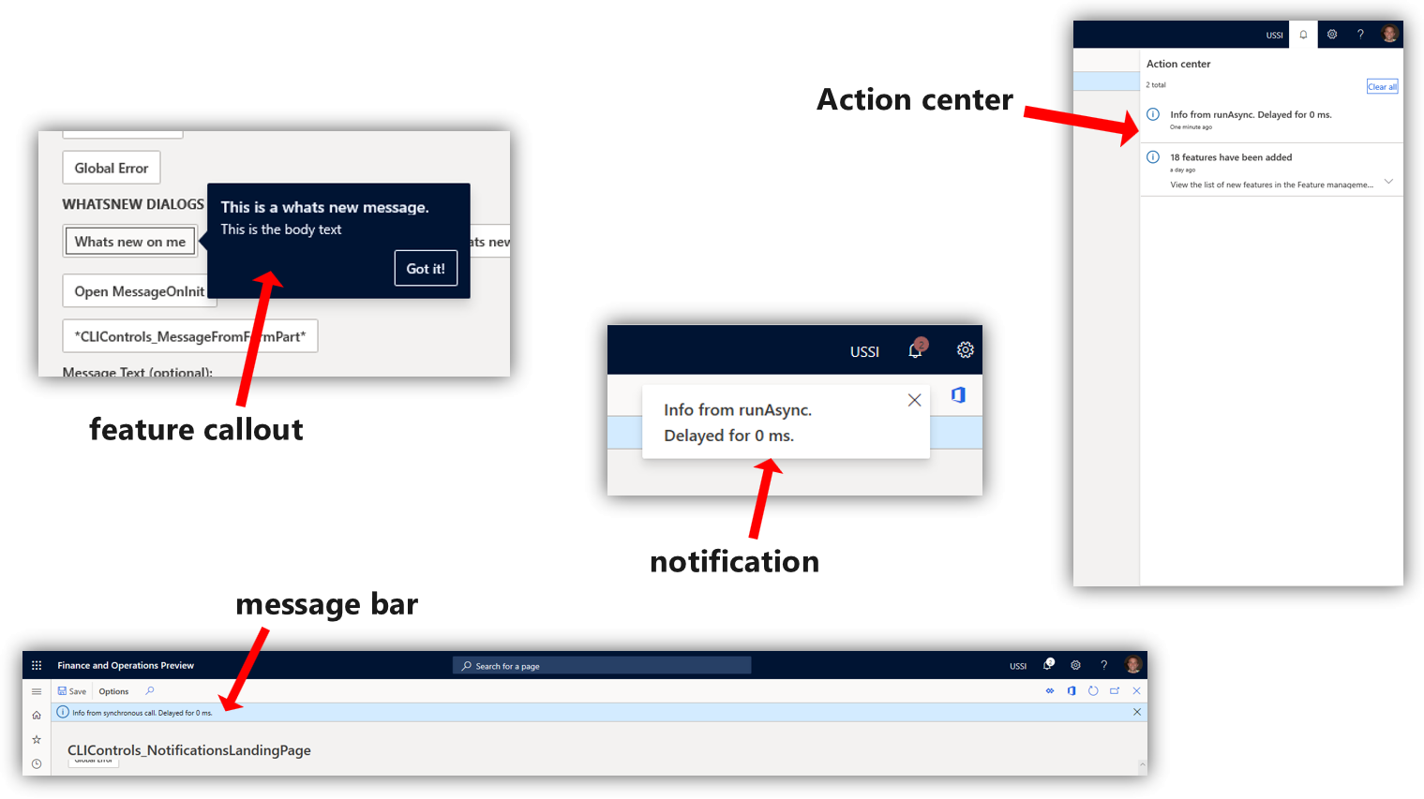The width and height of the screenshot is (1424, 799).
Task: Click USSI beside the Search for a page bar
Action: click(x=1018, y=667)
